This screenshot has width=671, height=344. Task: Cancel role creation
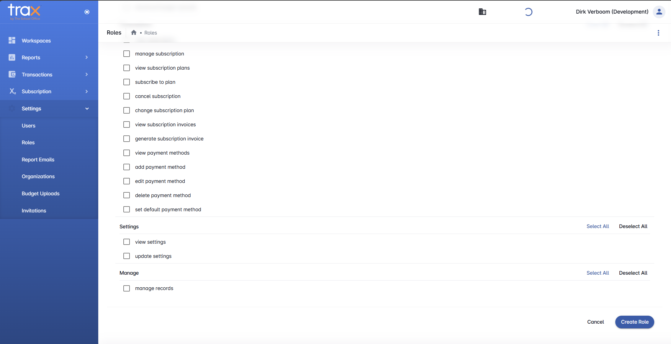(595, 322)
